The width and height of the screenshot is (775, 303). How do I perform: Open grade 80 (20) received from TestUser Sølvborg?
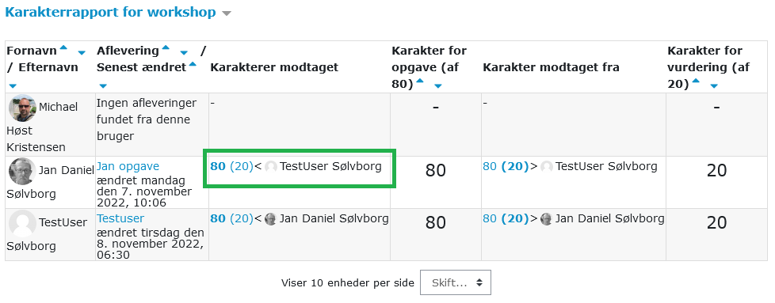click(231, 166)
